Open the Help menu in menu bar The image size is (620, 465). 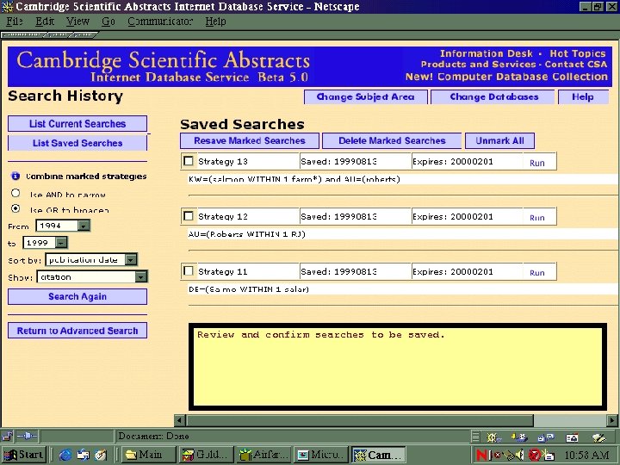pos(215,22)
